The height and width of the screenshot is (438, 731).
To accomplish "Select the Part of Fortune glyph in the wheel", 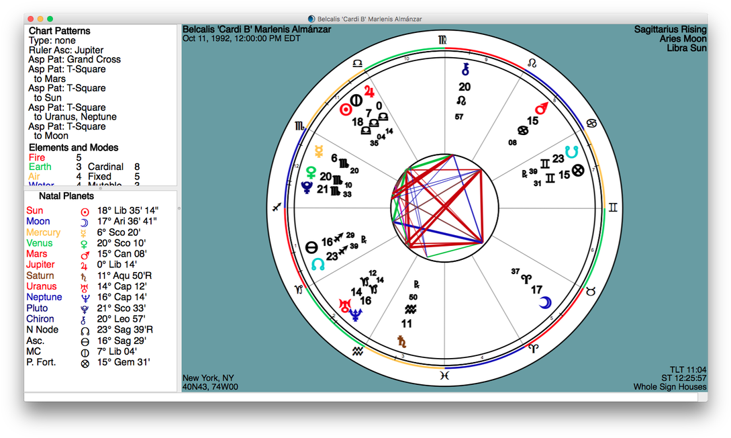I will point(578,171).
